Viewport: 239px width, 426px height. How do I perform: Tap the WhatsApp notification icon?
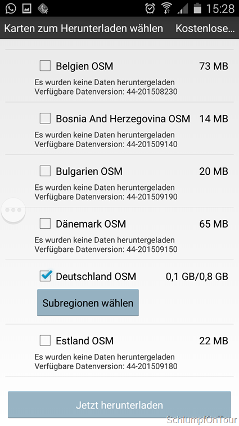(10, 8)
